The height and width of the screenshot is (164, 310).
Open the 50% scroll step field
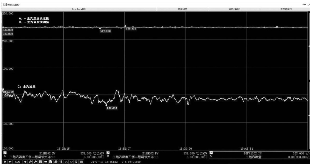(18, 162)
